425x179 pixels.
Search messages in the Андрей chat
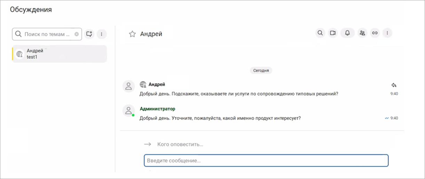[320, 33]
